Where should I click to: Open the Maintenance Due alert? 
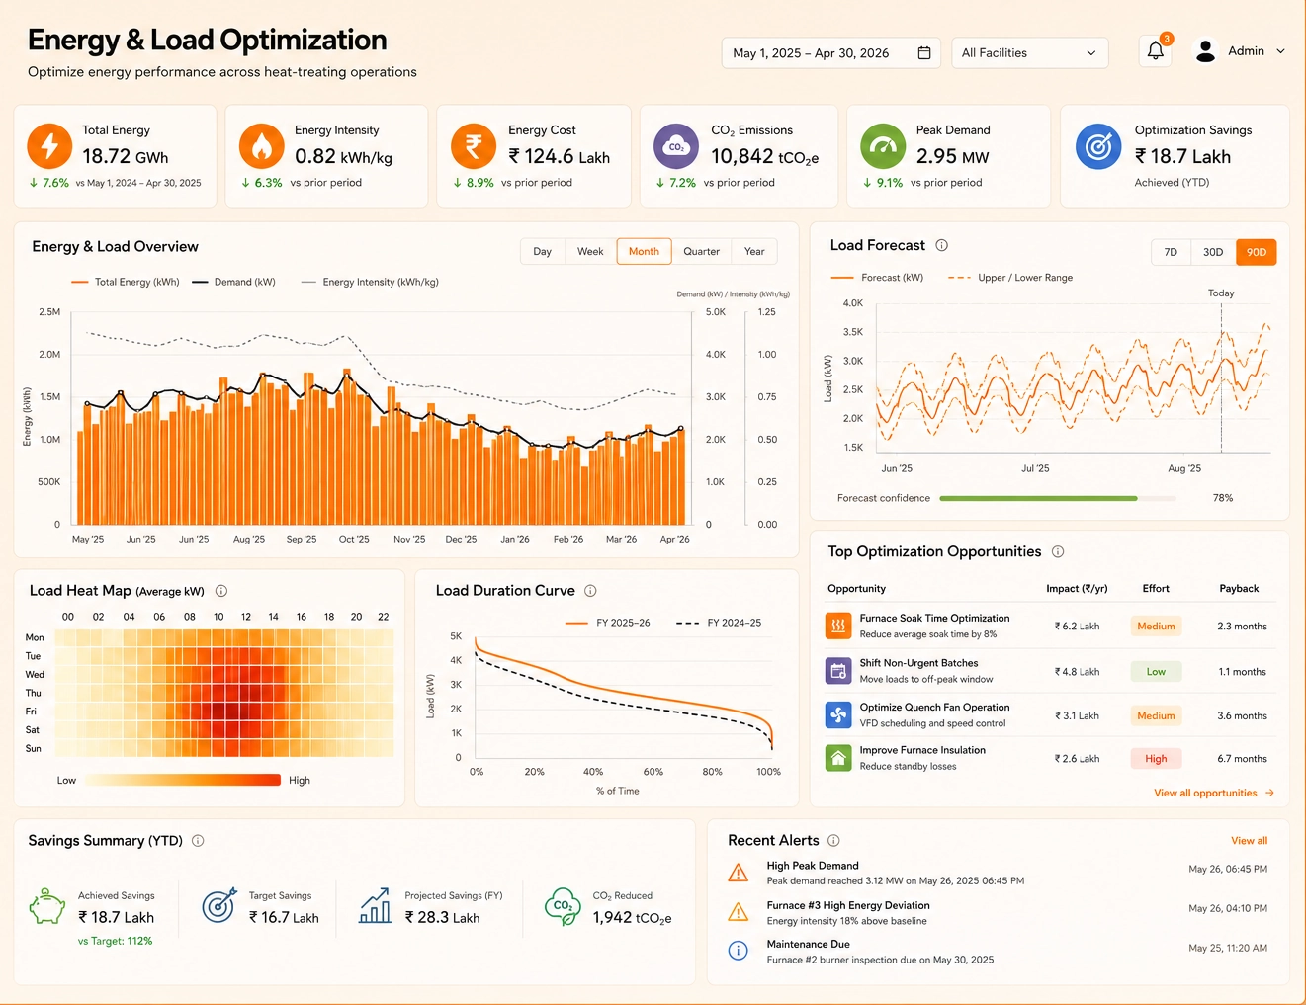998,951
